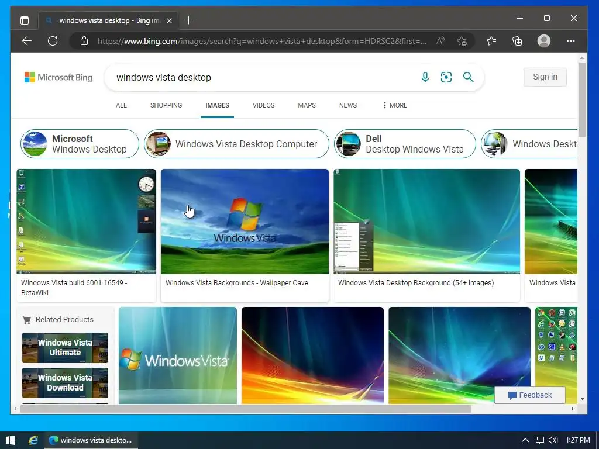Go to Microsoft Bing logo home
The image size is (599, 449).
tap(58, 77)
